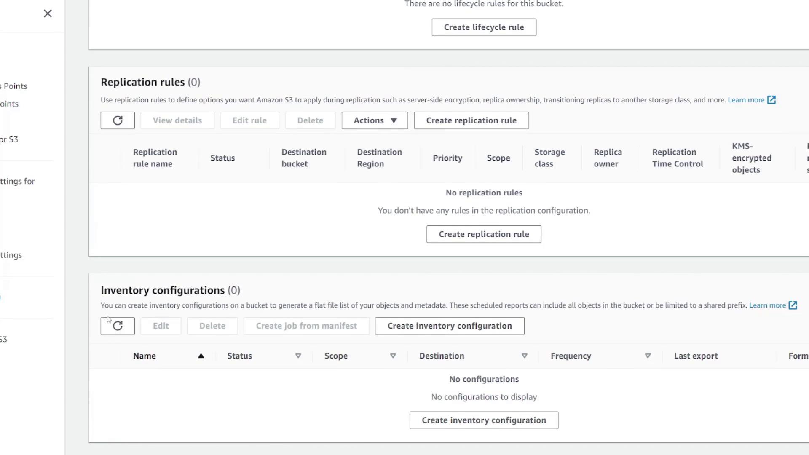Click the Last export column header
The width and height of the screenshot is (809, 455).
pos(696,356)
